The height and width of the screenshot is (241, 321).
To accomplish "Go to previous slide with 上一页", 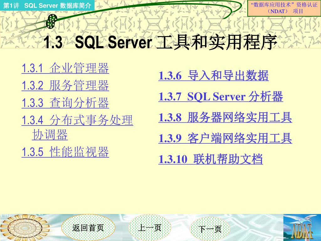I will click(x=150, y=228).
